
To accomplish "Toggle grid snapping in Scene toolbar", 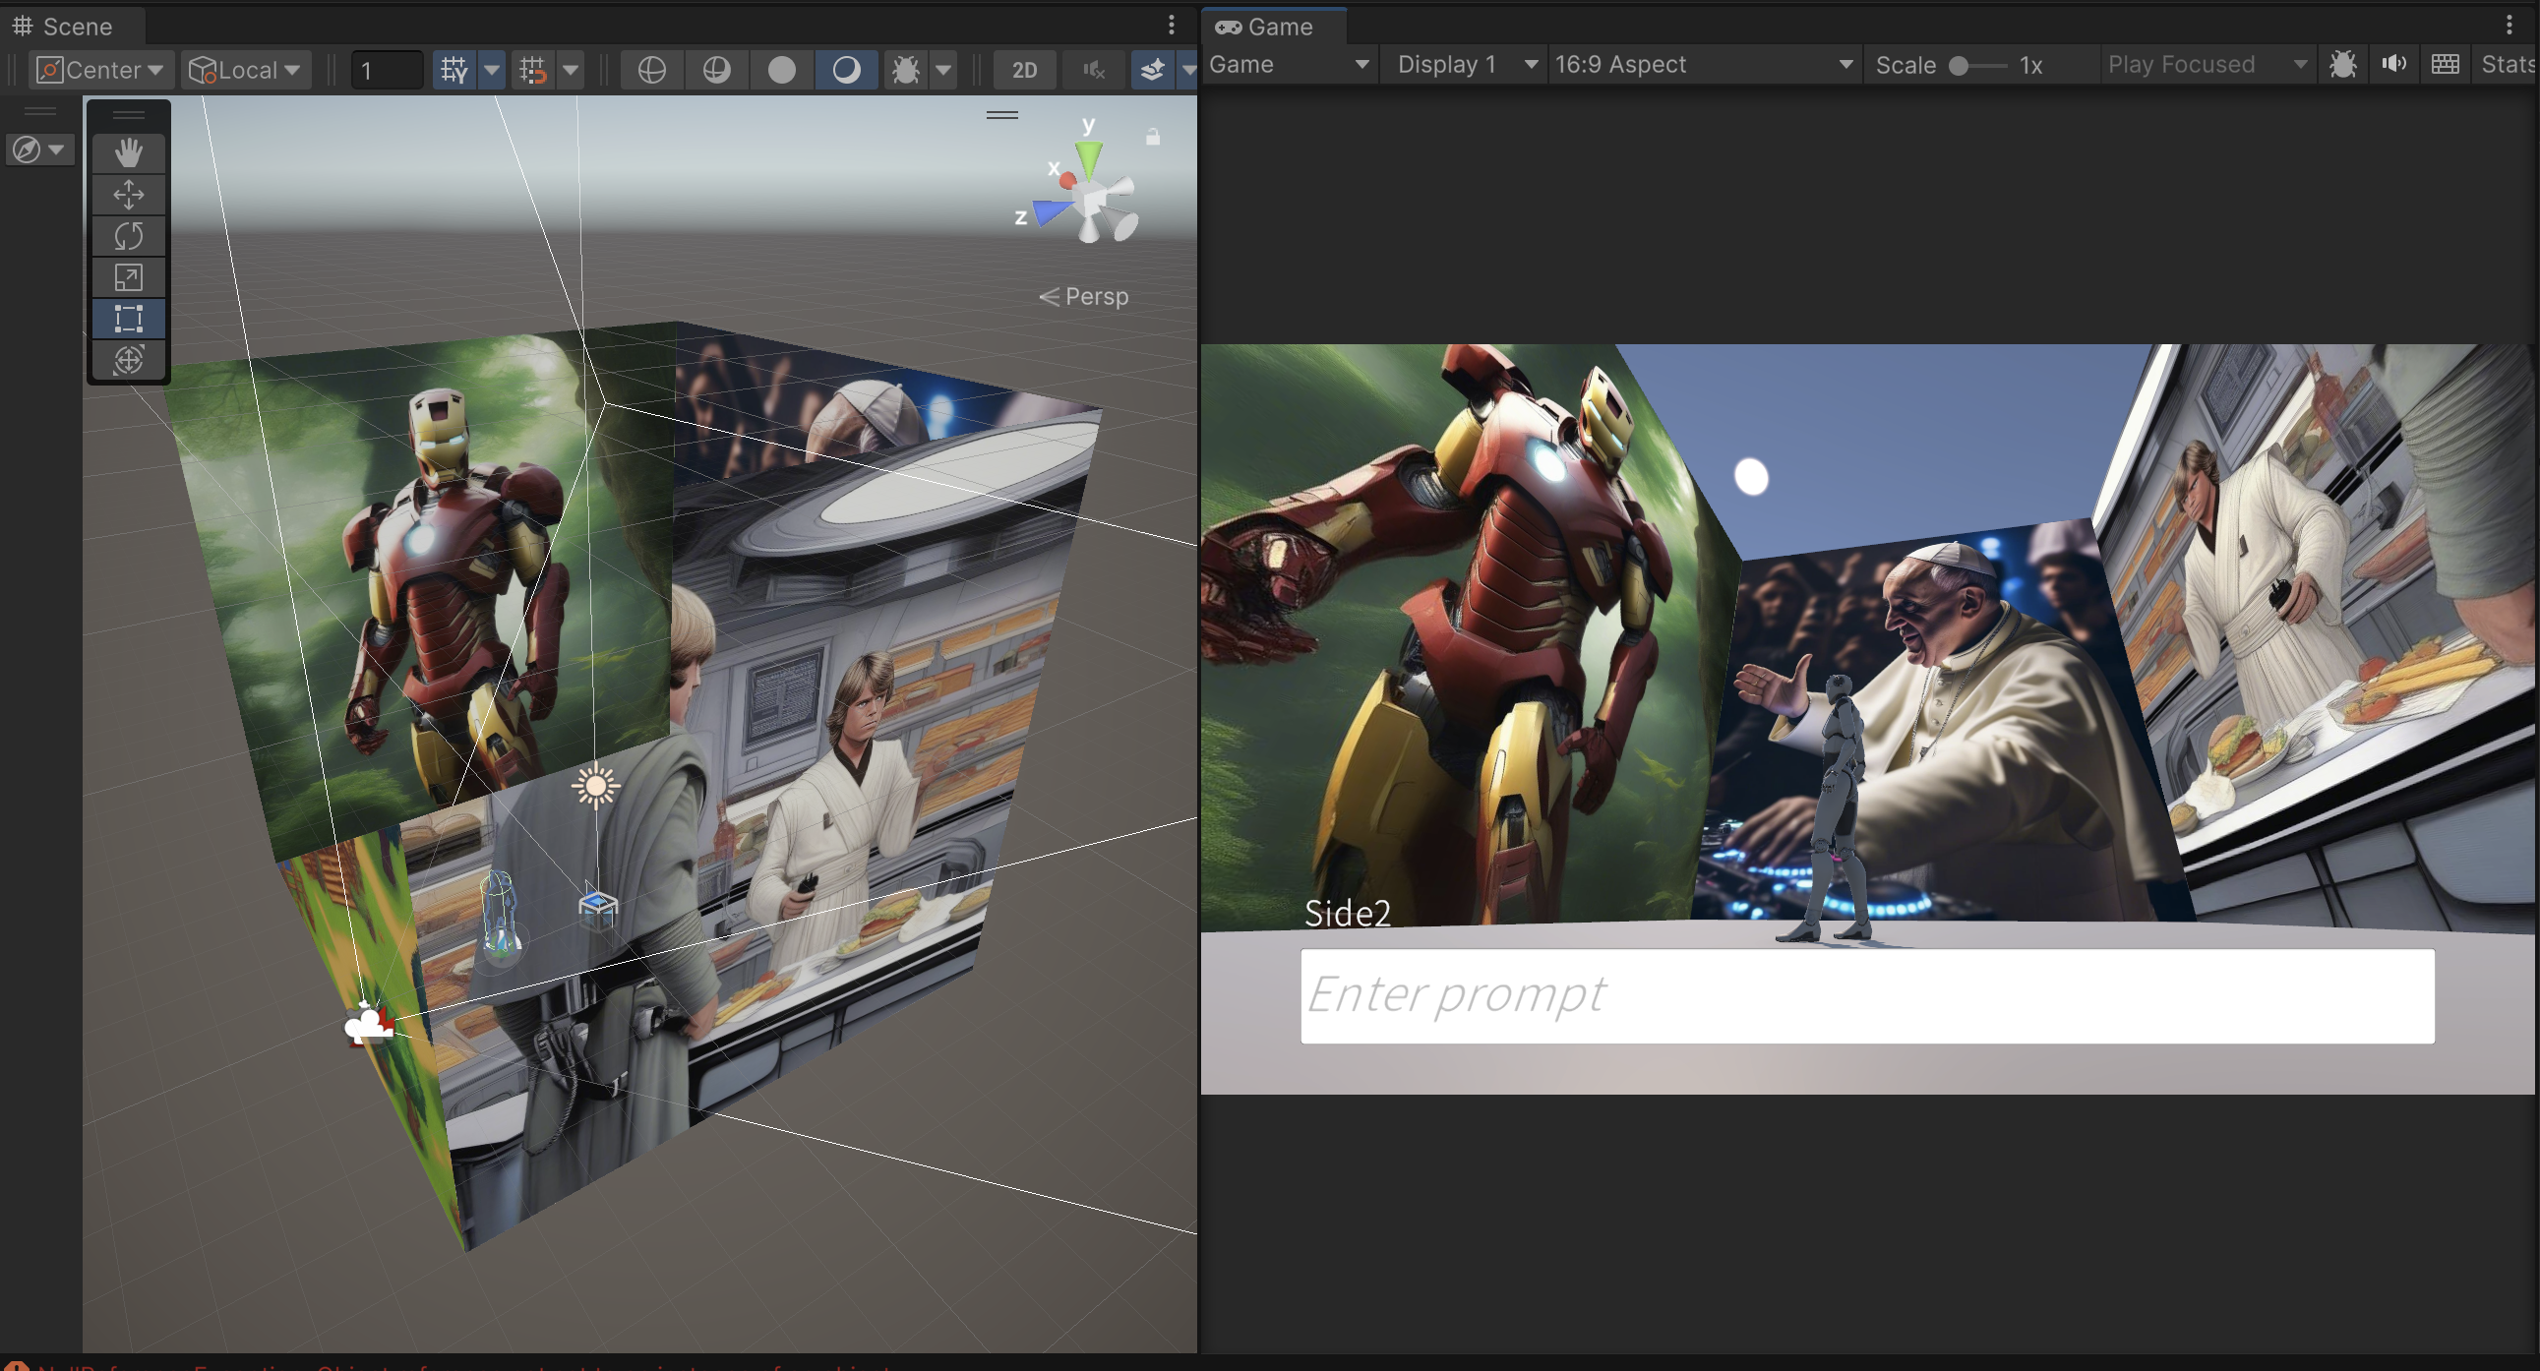I will tap(533, 70).
